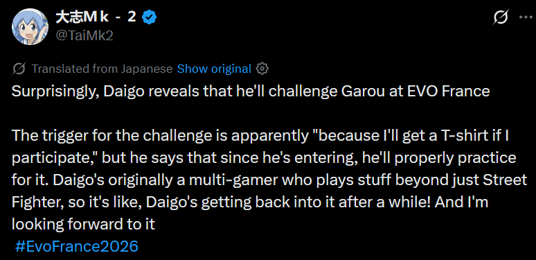Click the 'Fighter, so it's like' line
This screenshot has width=536, height=260.
click(250, 202)
